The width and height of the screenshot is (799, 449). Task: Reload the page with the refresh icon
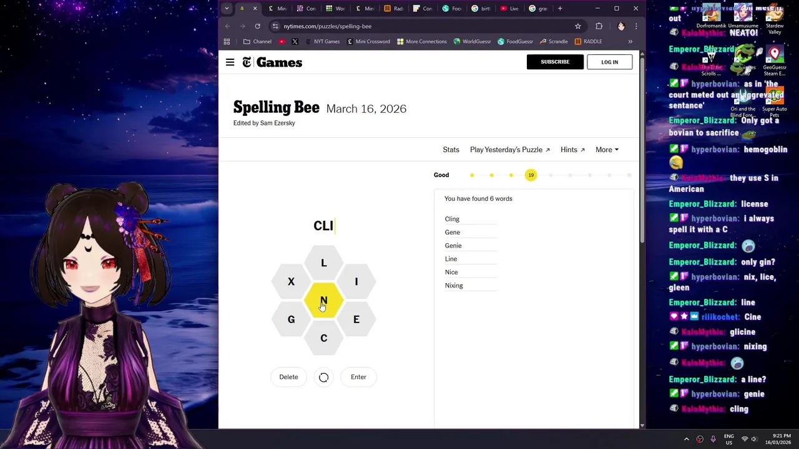(257, 26)
